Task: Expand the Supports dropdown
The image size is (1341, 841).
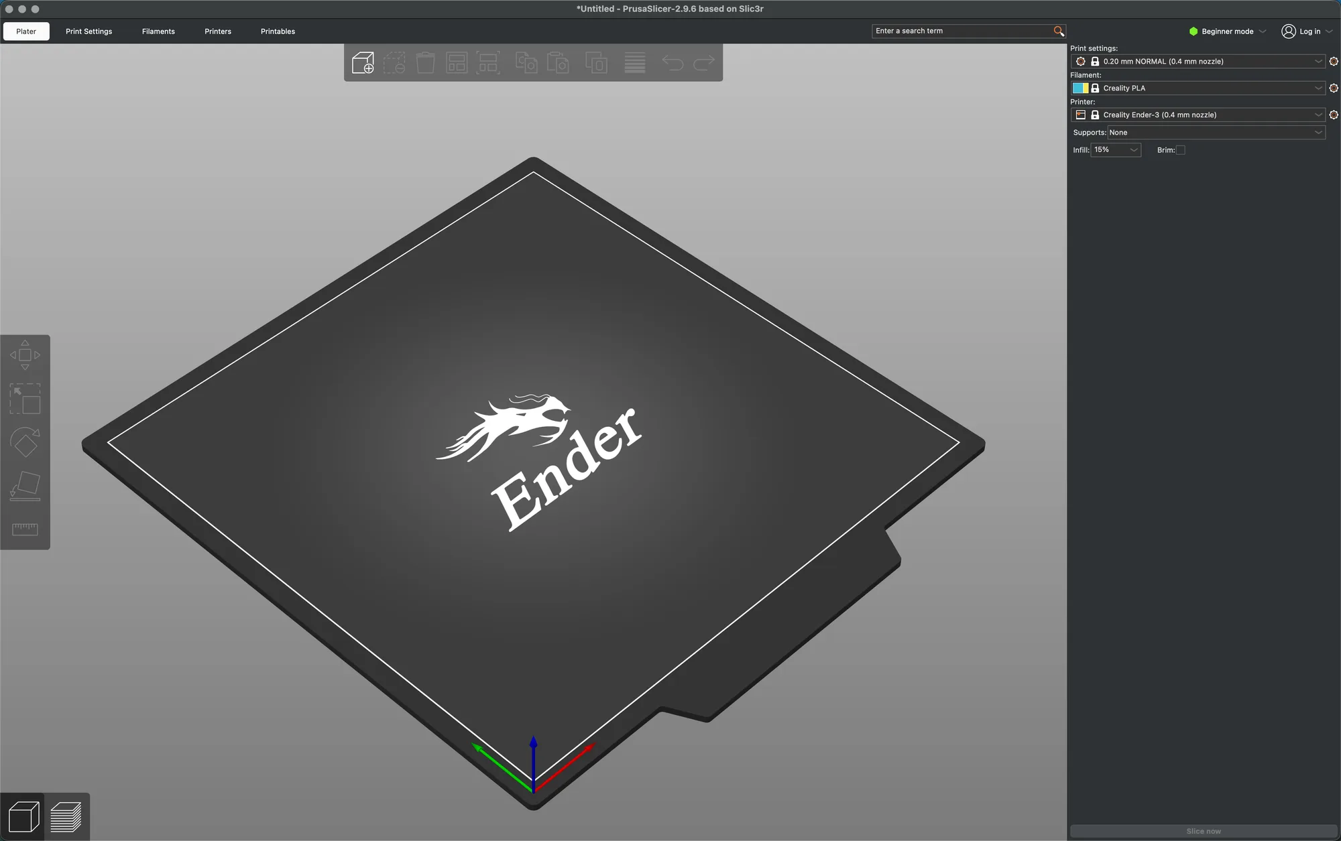Action: click(x=1216, y=133)
